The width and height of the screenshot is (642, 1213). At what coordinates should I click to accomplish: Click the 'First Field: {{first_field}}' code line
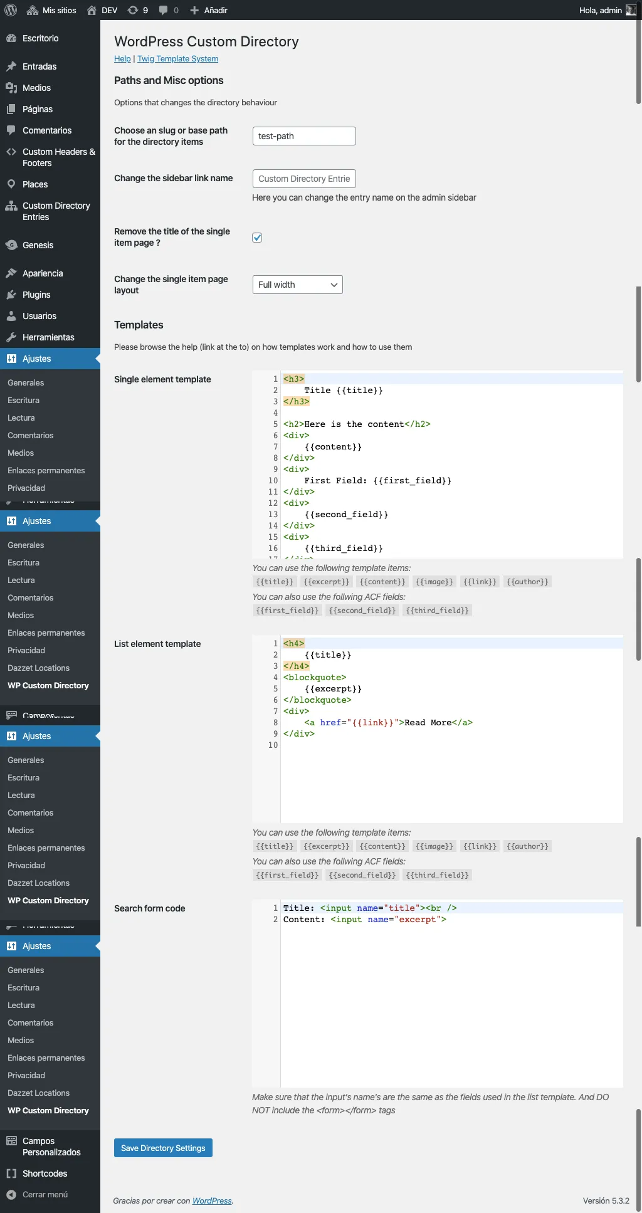pyautogui.click(x=378, y=481)
